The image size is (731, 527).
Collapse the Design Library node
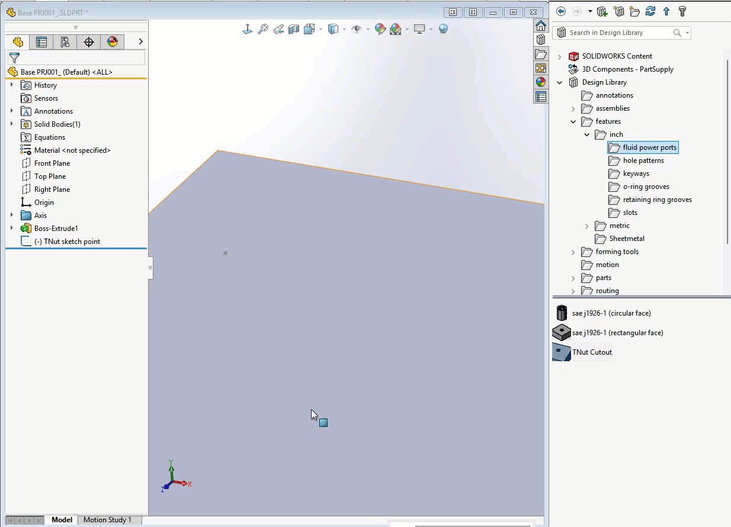(x=560, y=82)
